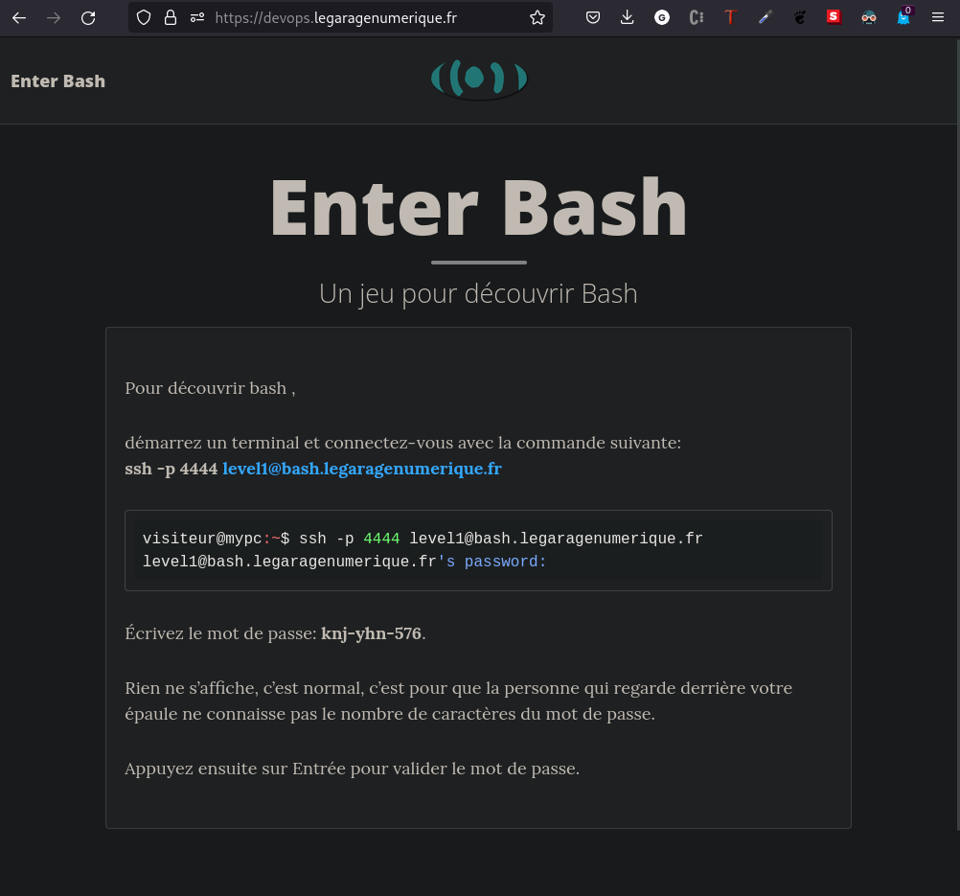
Task: Open the red S extension icon
Action: pos(834,16)
